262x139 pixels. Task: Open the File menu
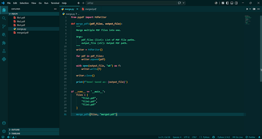(x=9, y=3)
